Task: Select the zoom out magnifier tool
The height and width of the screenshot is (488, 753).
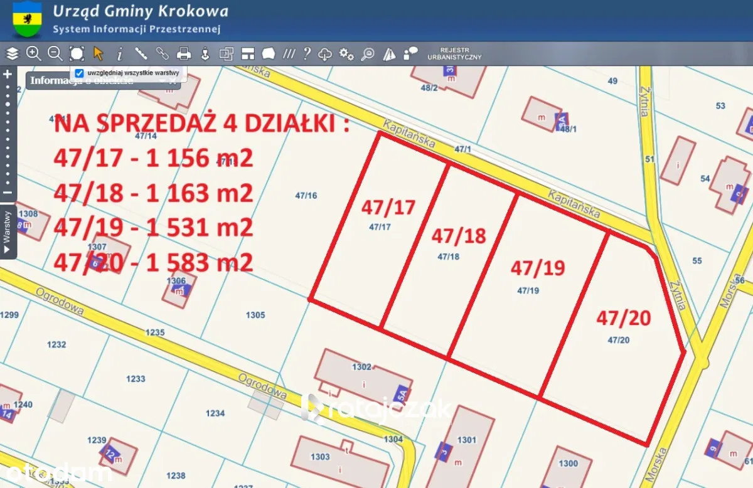Action: pos(55,54)
